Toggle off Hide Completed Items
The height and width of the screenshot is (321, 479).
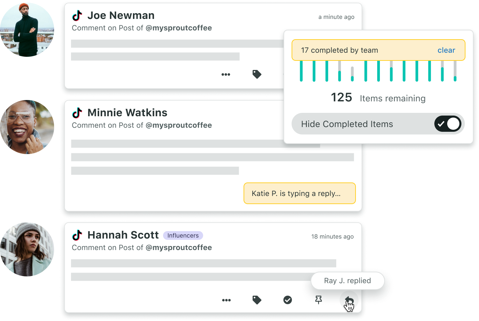point(448,124)
